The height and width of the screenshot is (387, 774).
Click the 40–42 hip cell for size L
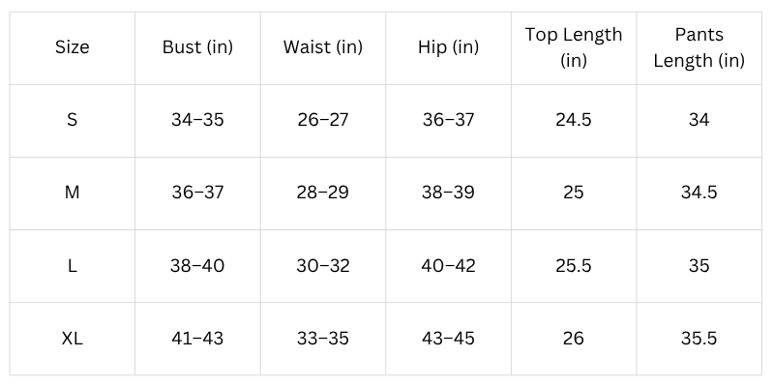[448, 265]
